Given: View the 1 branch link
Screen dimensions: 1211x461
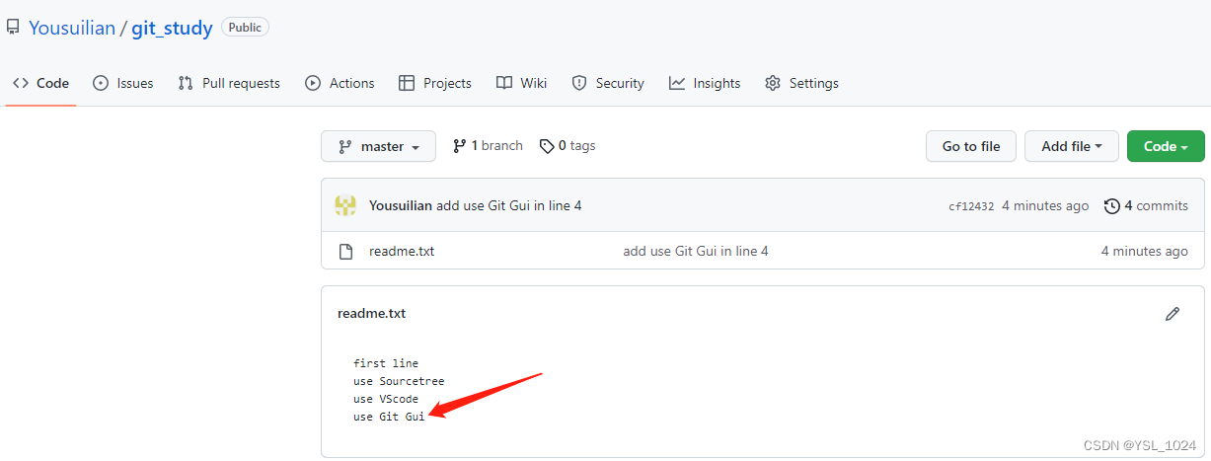Looking at the screenshot, I should [488, 145].
